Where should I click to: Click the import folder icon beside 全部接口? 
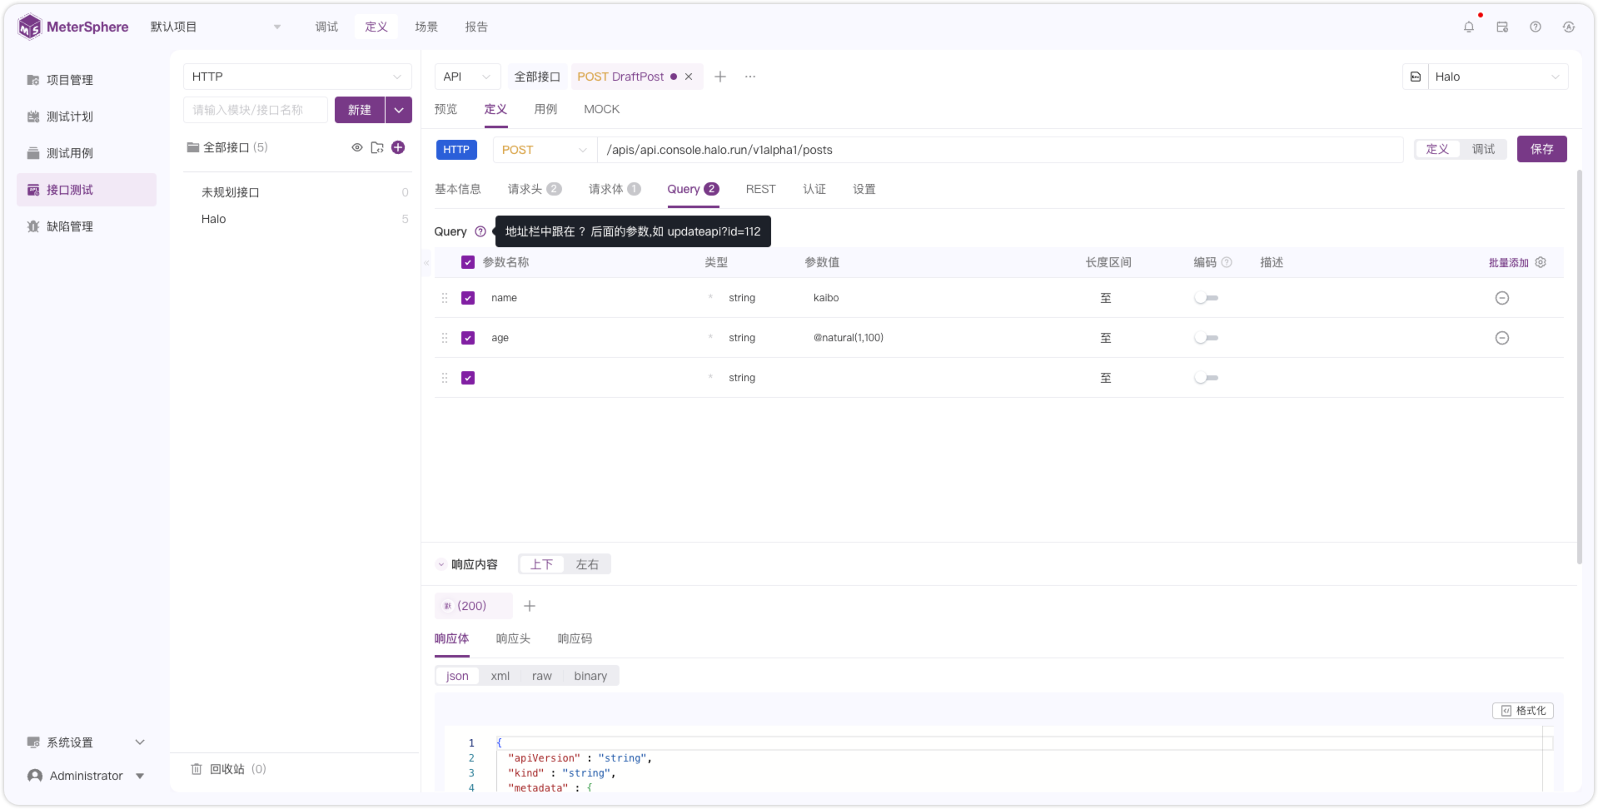[x=377, y=147]
